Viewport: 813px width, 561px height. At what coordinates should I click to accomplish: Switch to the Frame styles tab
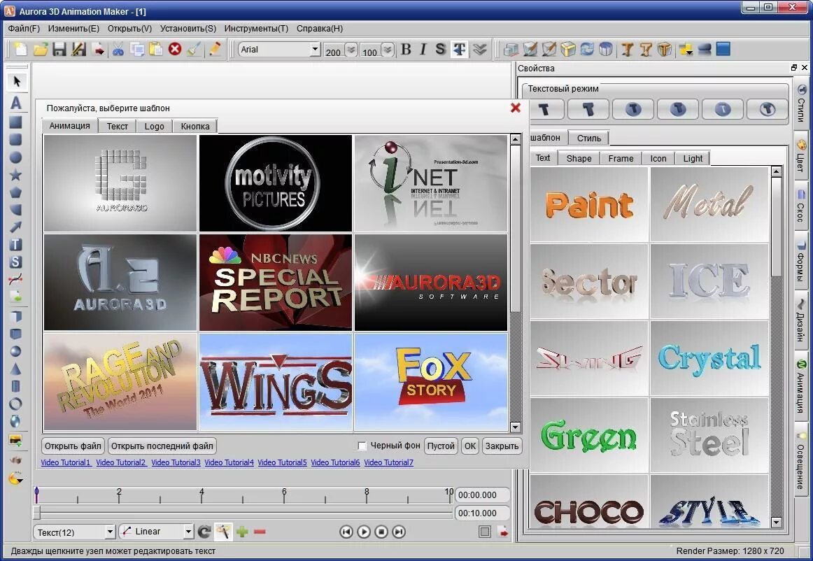point(621,158)
